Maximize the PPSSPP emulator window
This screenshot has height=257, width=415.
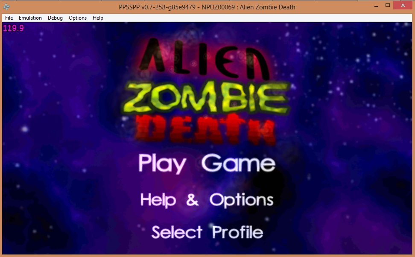tap(388, 6)
